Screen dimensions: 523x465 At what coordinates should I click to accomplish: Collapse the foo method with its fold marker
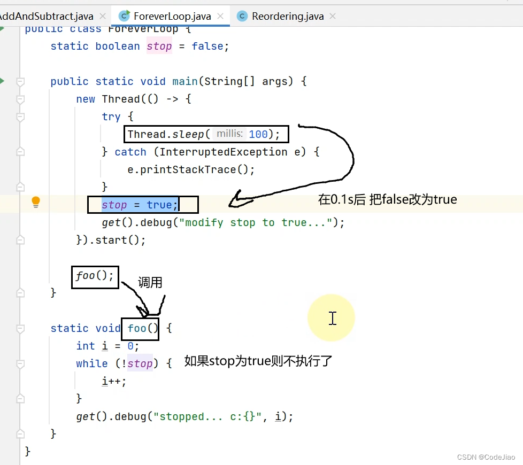[20, 328]
